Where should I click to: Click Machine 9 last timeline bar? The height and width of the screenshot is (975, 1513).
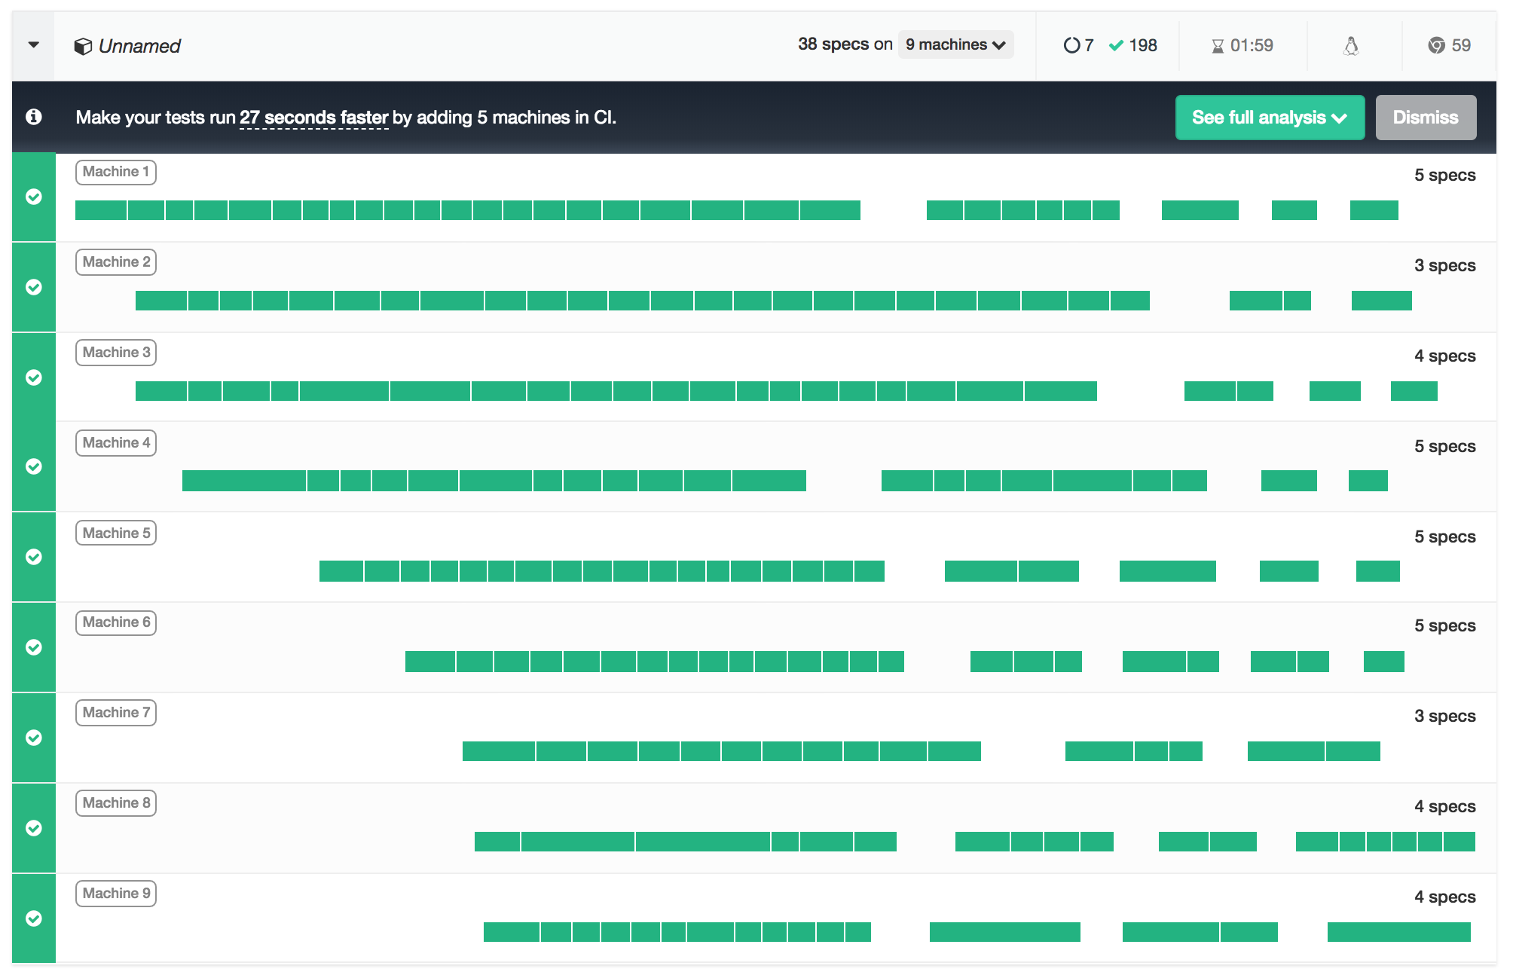point(1398,932)
